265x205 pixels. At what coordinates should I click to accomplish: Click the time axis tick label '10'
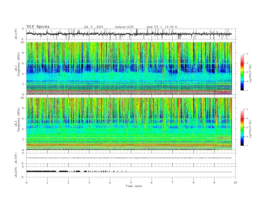[235, 183]
